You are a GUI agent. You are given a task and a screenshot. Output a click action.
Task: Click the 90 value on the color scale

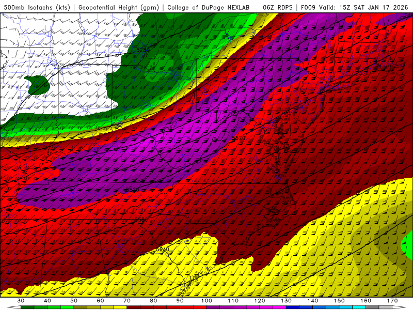(180, 301)
